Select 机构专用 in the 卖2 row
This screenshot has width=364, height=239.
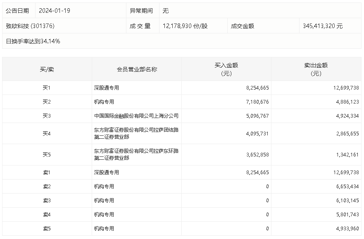pyautogui.click(x=104, y=187)
